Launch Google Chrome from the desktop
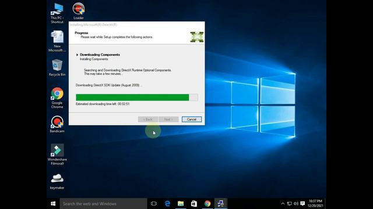Image resolution: width=373 pixels, height=209 pixels. click(x=57, y=98)
